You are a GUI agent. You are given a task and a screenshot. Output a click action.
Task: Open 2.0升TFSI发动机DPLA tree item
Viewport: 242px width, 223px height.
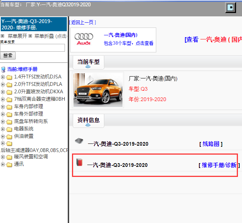(x=38, y=84)
